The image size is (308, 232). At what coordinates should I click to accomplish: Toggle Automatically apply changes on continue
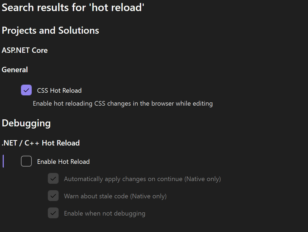coord(53,178)
